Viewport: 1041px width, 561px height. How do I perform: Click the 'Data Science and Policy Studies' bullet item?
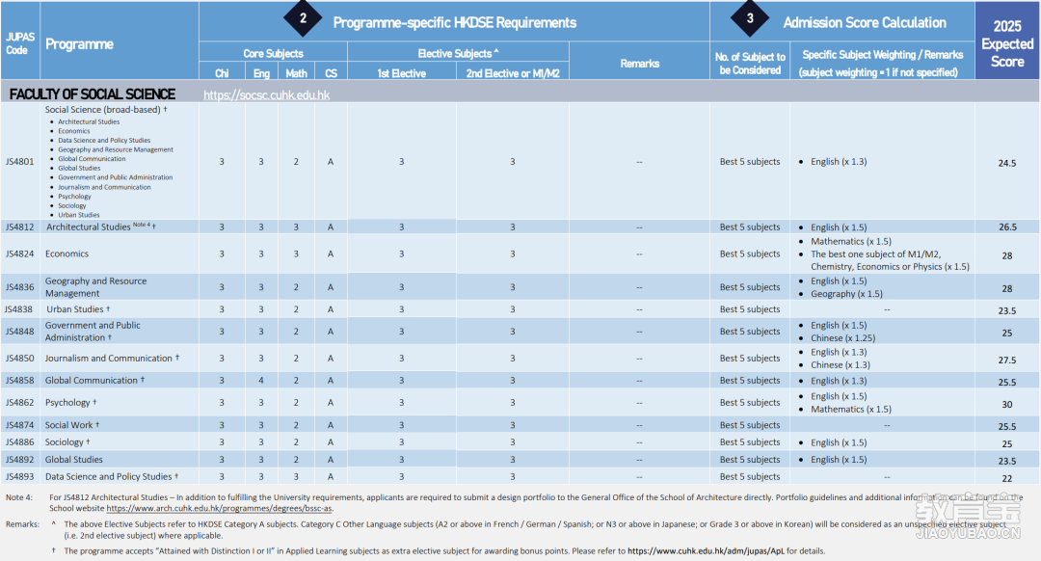[x=104, y=140]
